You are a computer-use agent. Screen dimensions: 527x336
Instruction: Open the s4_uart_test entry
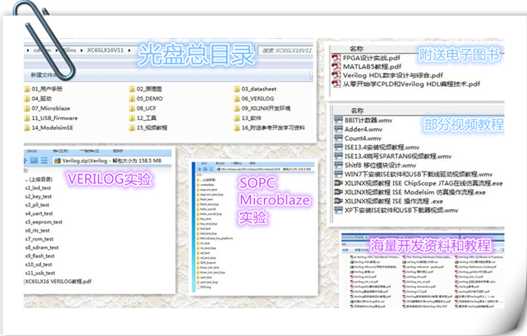coord(39,214)
